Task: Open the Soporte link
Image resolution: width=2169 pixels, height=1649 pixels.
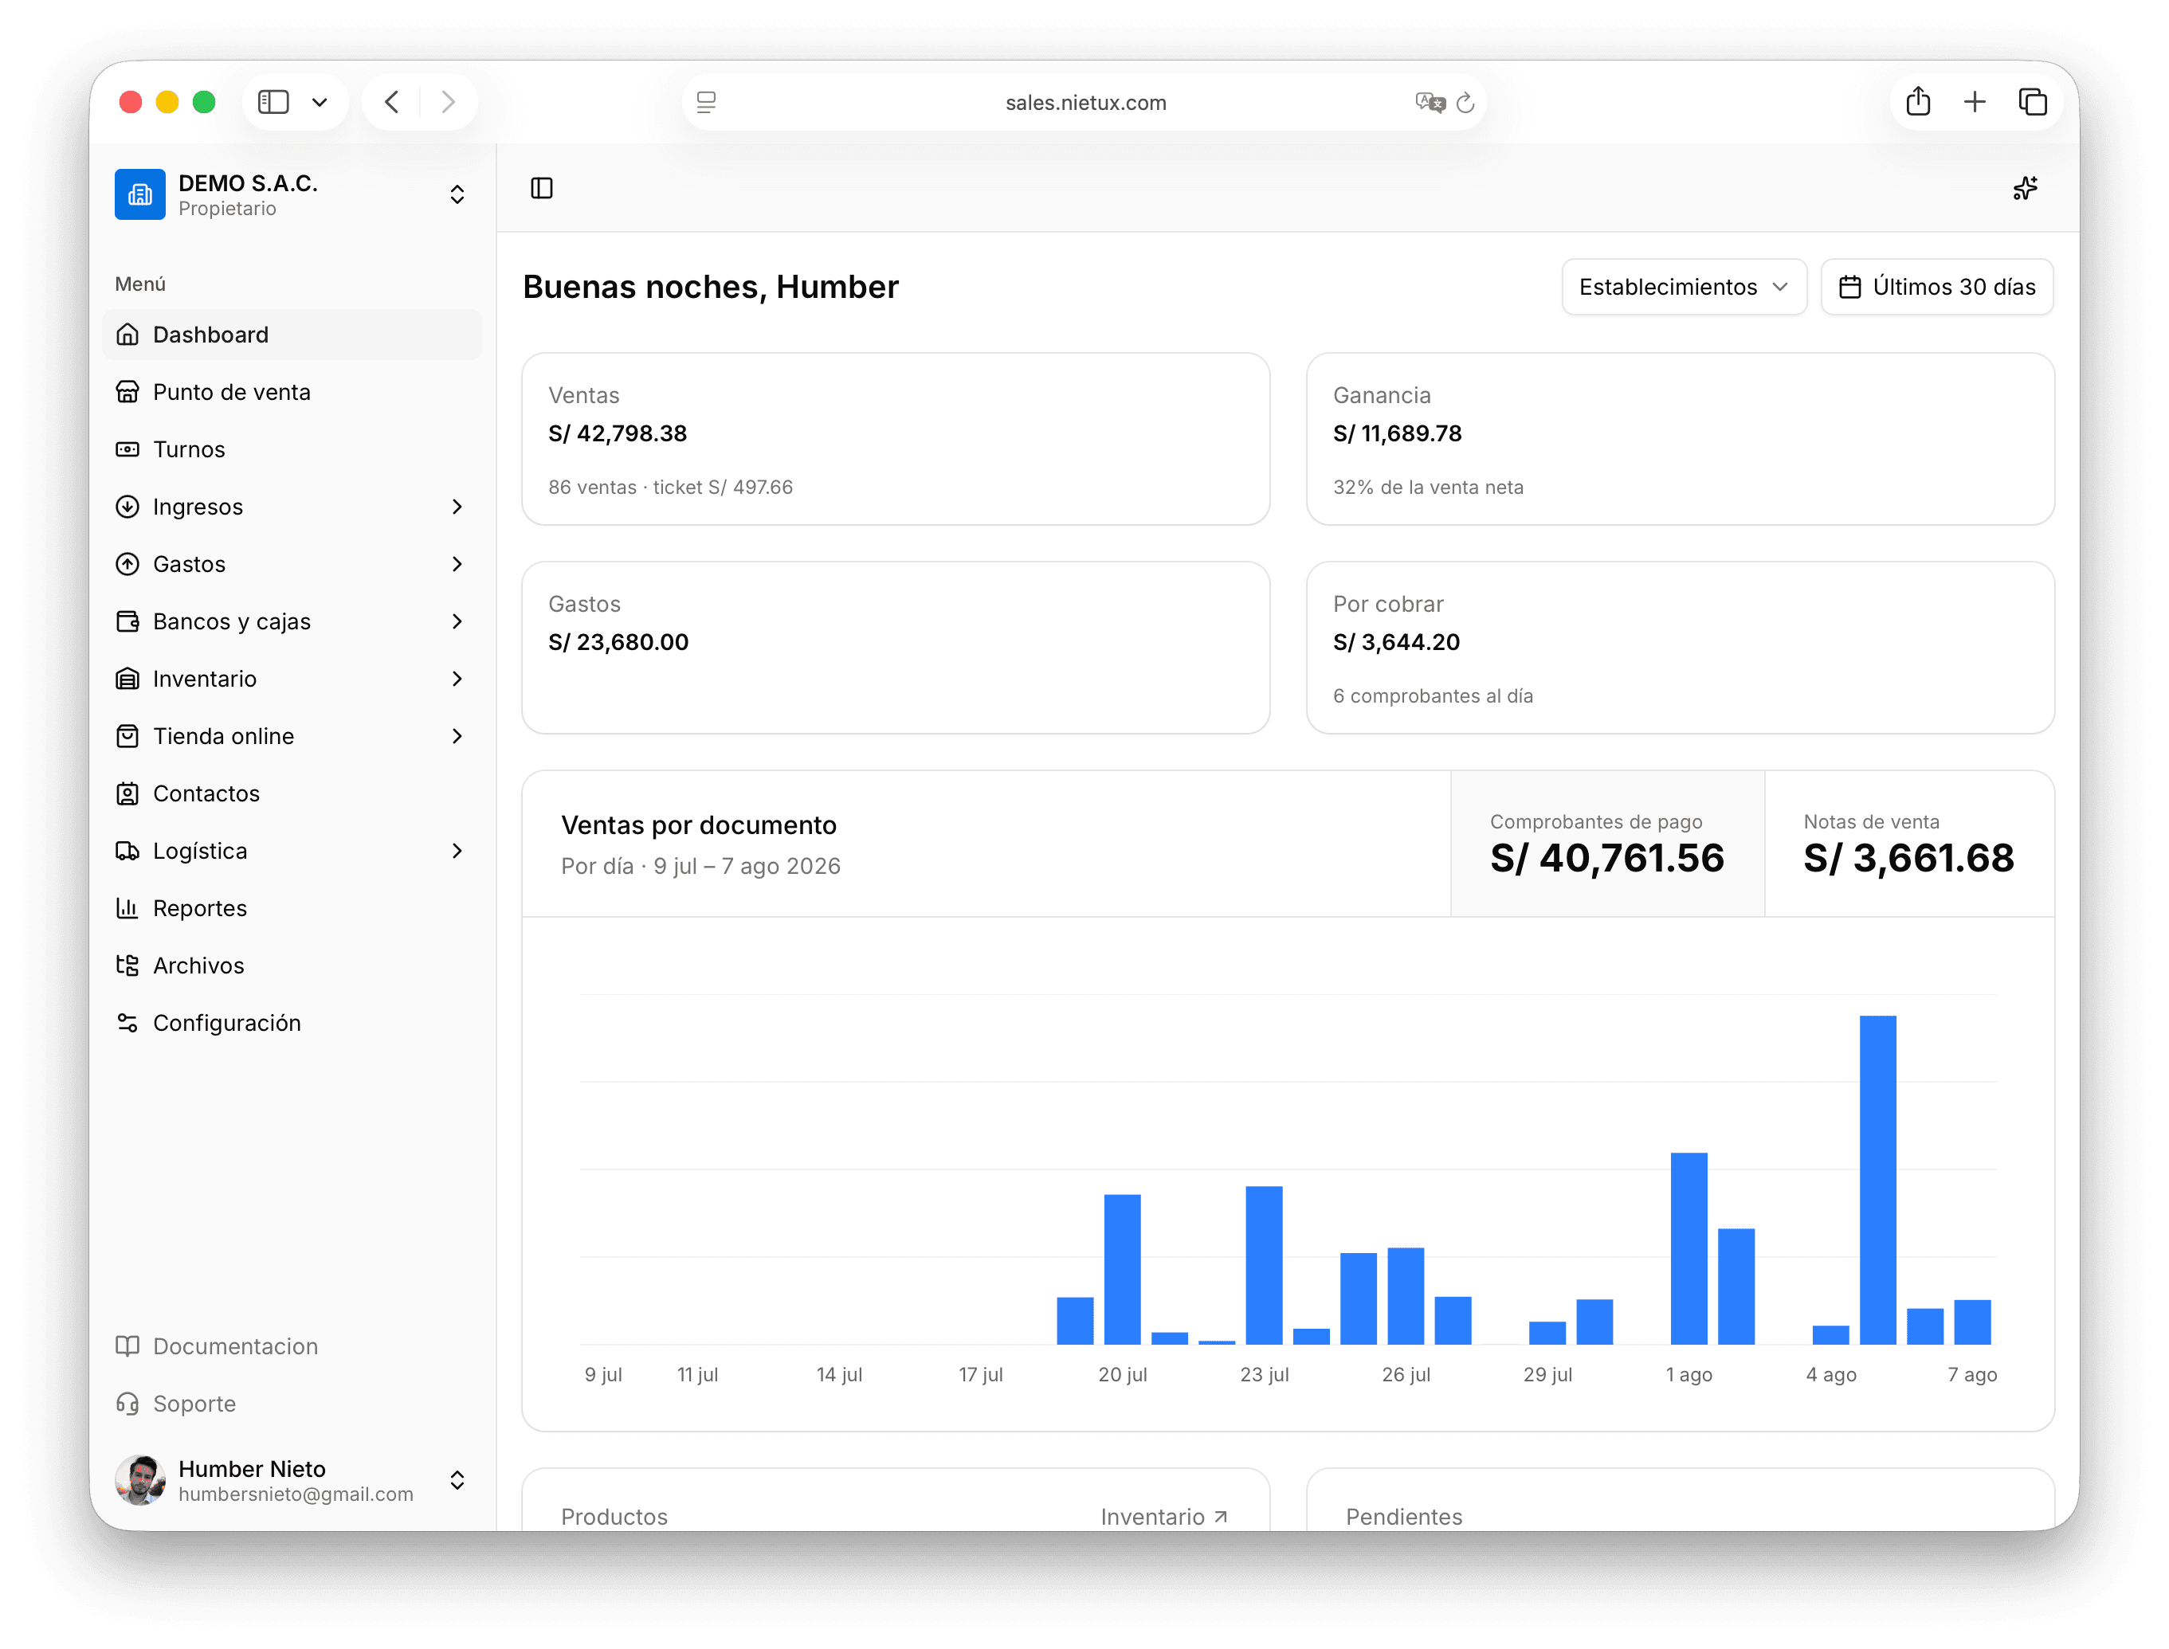Action: coord(194,1404)
